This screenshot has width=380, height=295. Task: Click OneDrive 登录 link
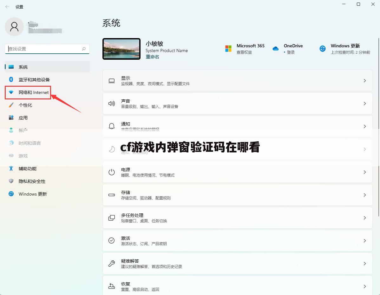[291, 52]
